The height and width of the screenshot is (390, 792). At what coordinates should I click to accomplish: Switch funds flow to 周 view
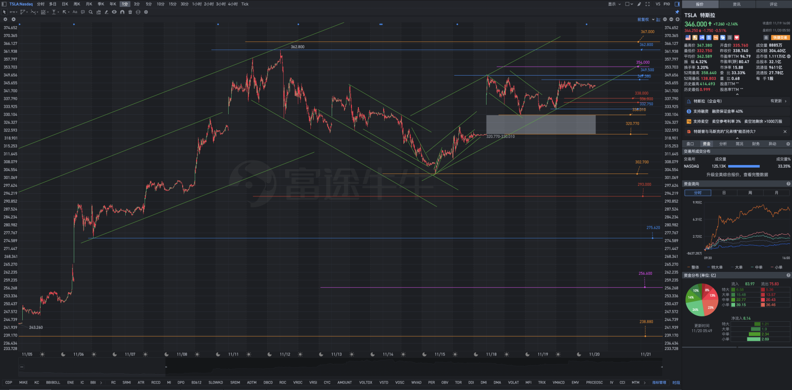750,193
